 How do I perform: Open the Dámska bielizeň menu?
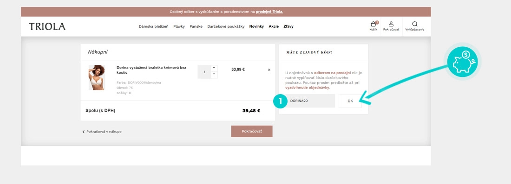(x=153, y=27)
